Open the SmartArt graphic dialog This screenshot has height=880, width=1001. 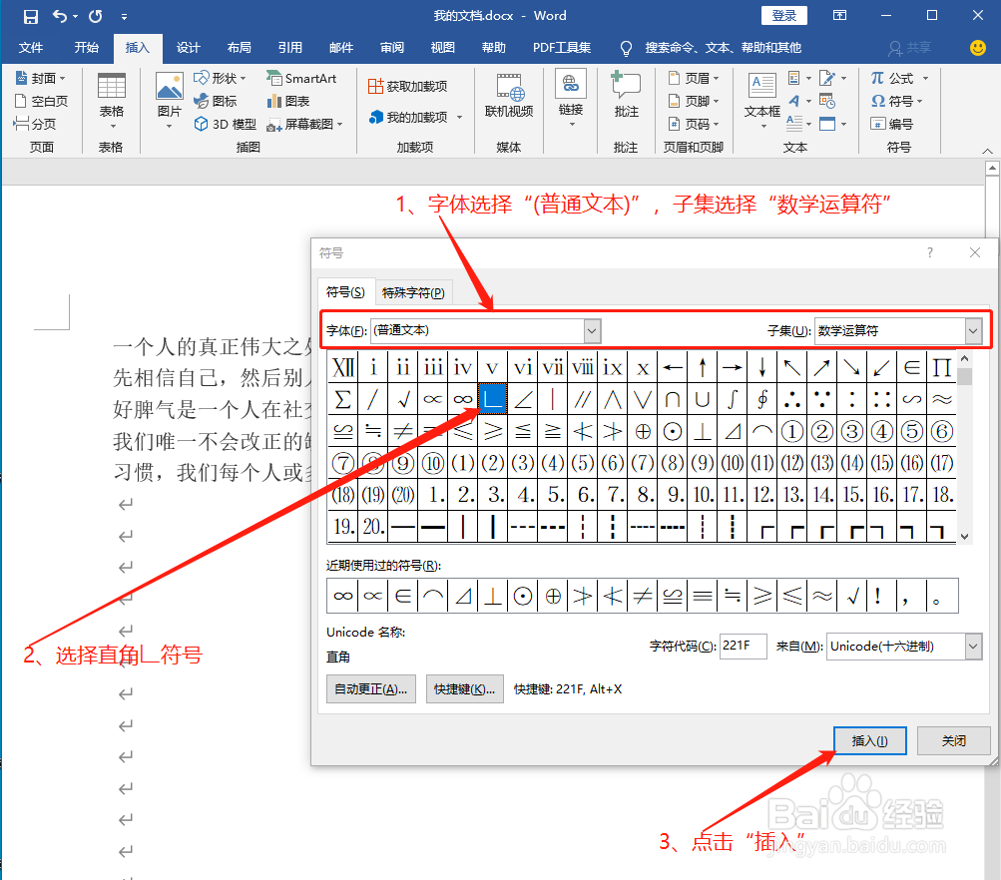coord(301,78)
